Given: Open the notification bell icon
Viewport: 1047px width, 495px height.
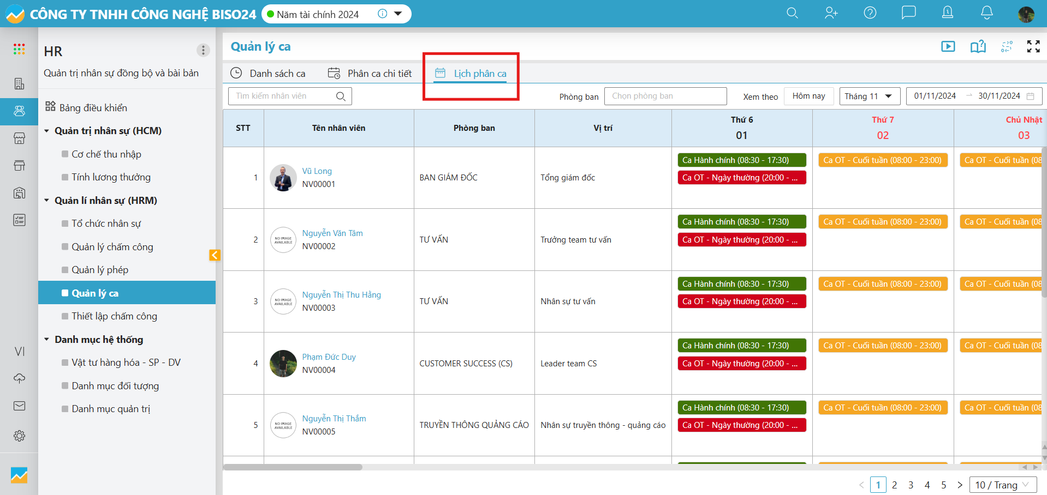Looking at the screenshot, I should tap(986, 13).
